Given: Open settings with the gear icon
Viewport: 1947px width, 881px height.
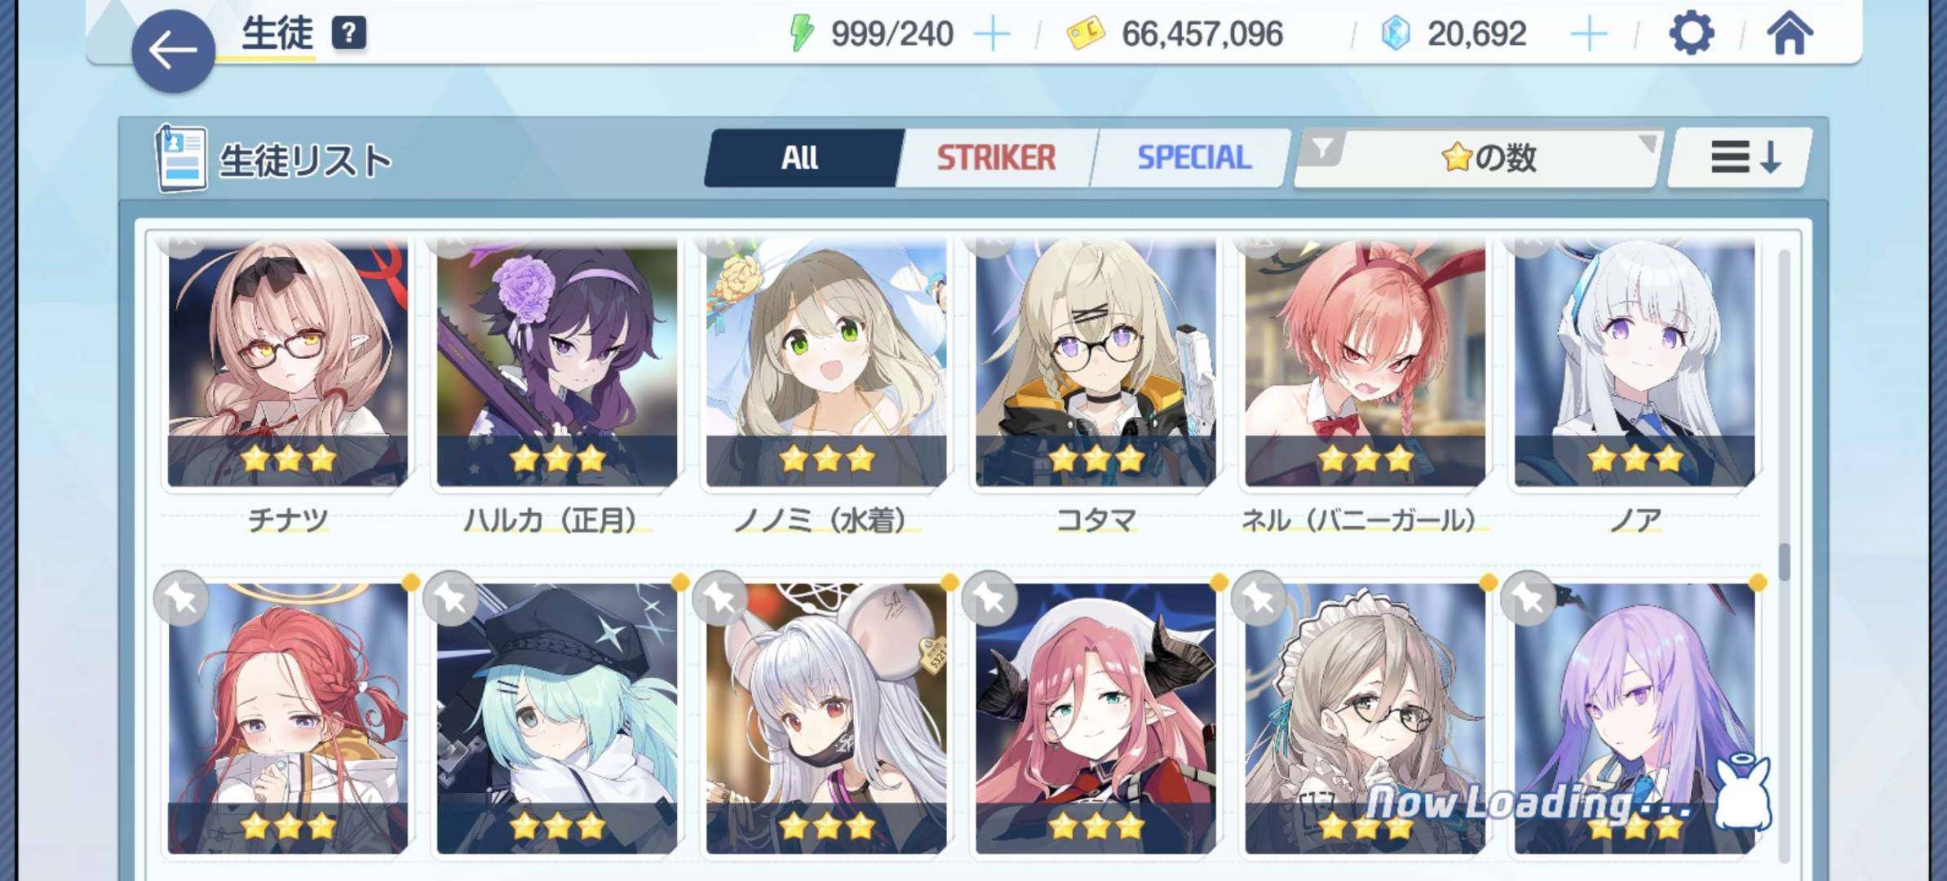Looking at the screenshot, I should [1690, 33].
